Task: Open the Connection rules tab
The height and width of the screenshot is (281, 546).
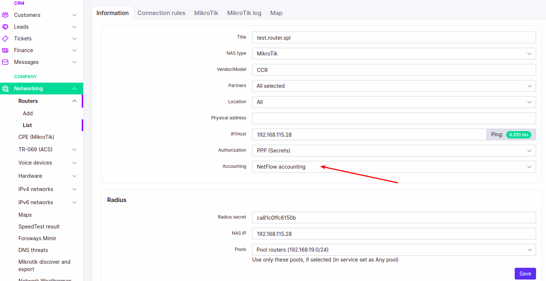Action: coord(161,13)
